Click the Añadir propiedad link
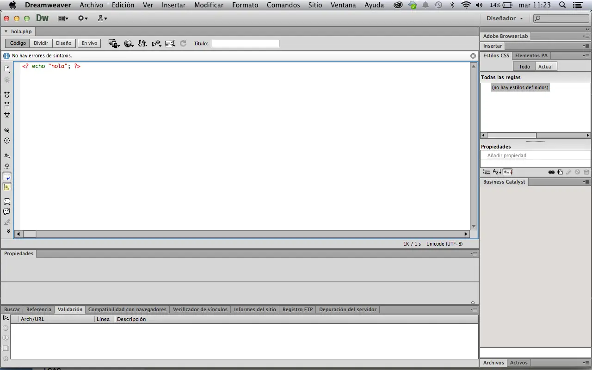This screenshot has height=370, width=592. point(506,155)
